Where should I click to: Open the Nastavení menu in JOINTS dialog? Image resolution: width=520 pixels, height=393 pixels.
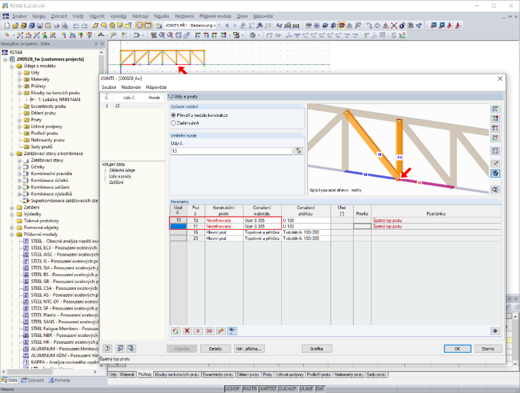click(x=131, y=87)
